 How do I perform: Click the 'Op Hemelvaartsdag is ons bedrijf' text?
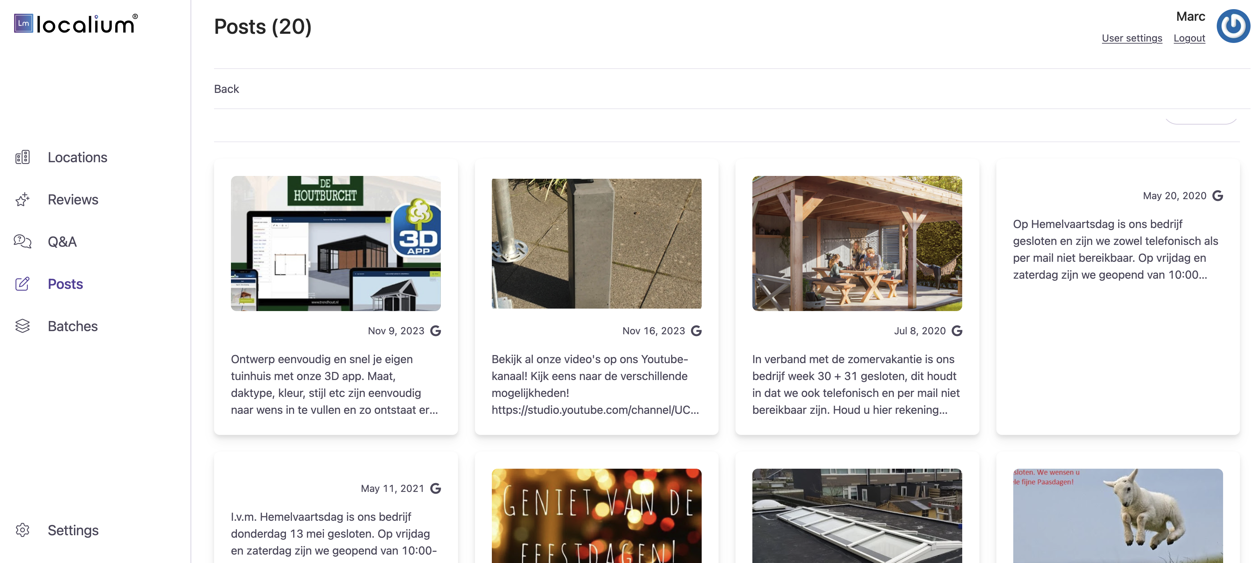[x=1116, y=249]
